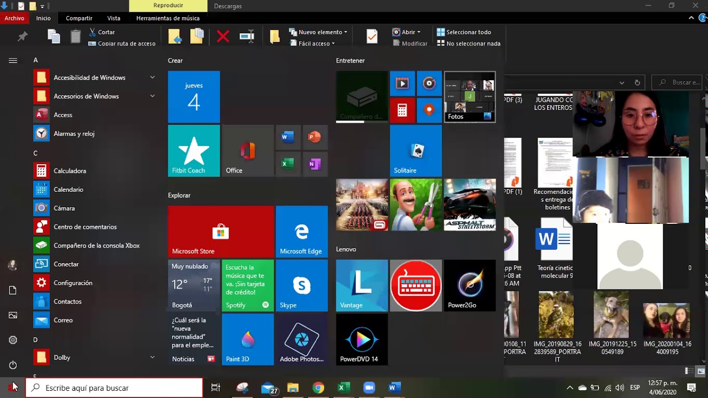Launch Excel from the small Start tile
This screenshot has width=708, height=398.
point(288,164)
